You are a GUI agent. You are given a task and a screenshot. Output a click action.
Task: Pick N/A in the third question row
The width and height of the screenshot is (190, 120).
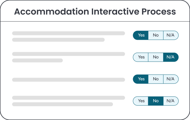[171, 79]
